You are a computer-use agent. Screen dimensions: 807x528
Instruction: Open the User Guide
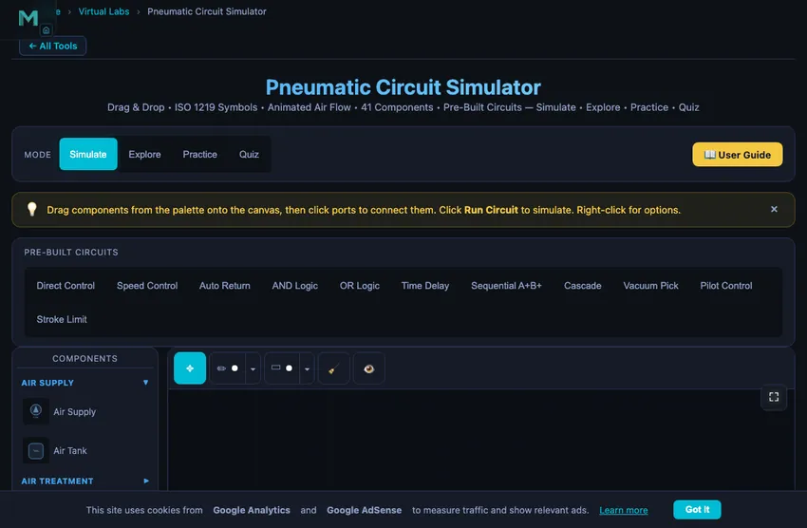click(737, 155)
